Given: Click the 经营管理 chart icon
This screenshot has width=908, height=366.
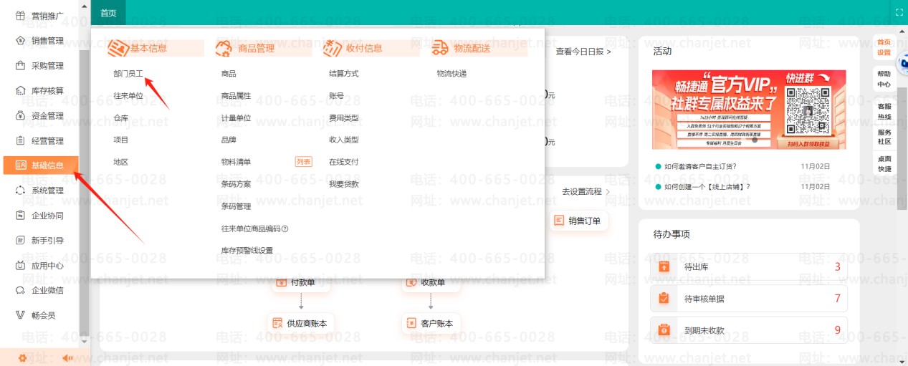Looking at the screenshot, I should (x=20, y=140).
